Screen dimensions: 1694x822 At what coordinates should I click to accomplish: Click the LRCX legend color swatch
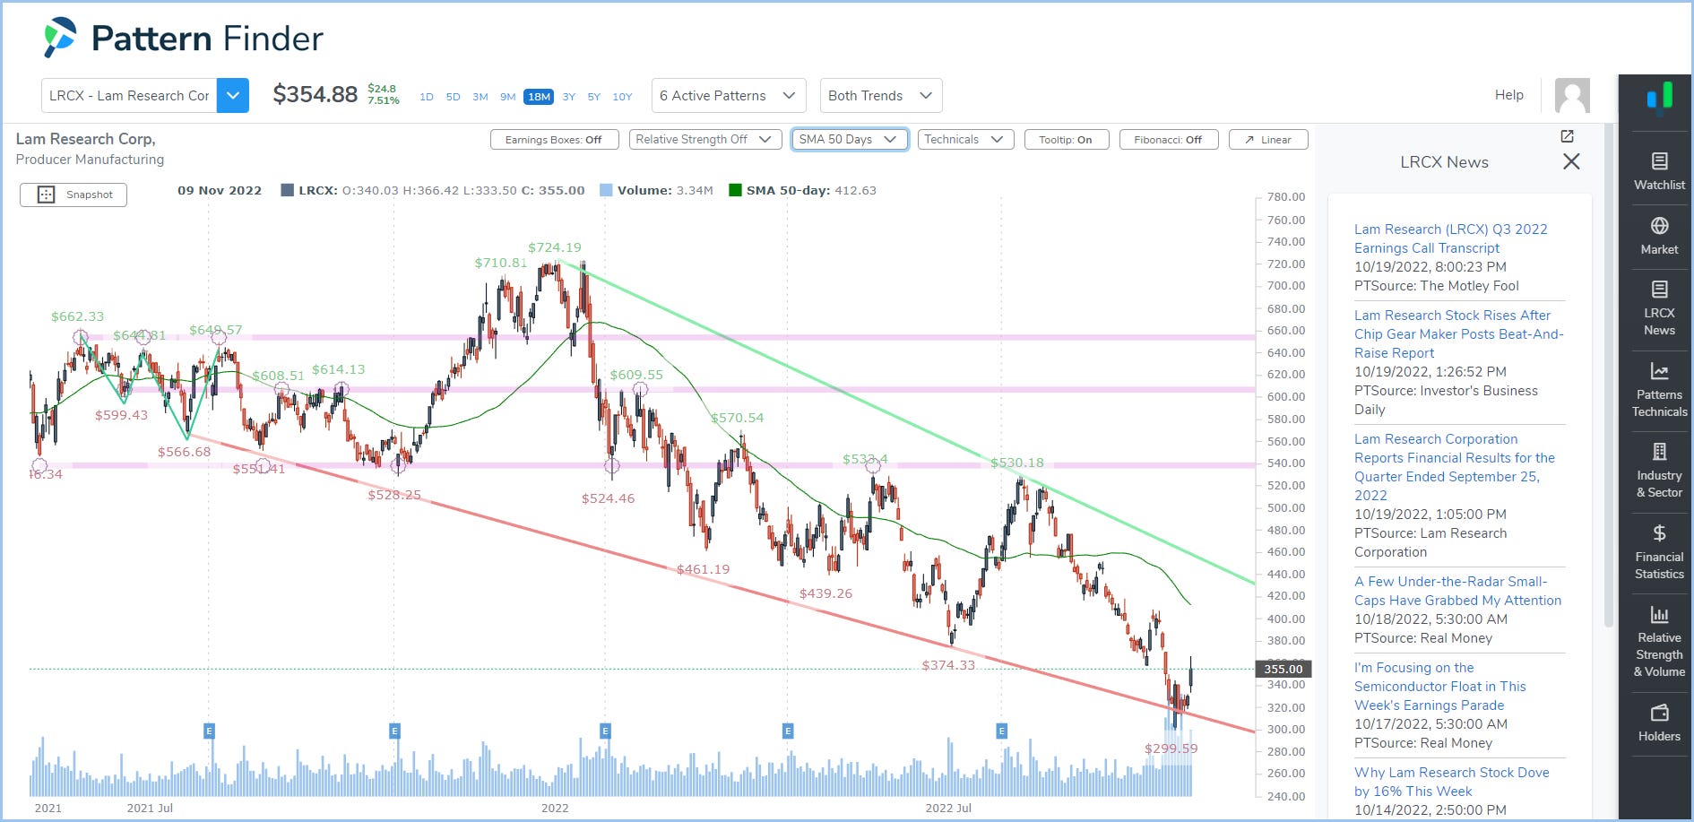(288, 190)
